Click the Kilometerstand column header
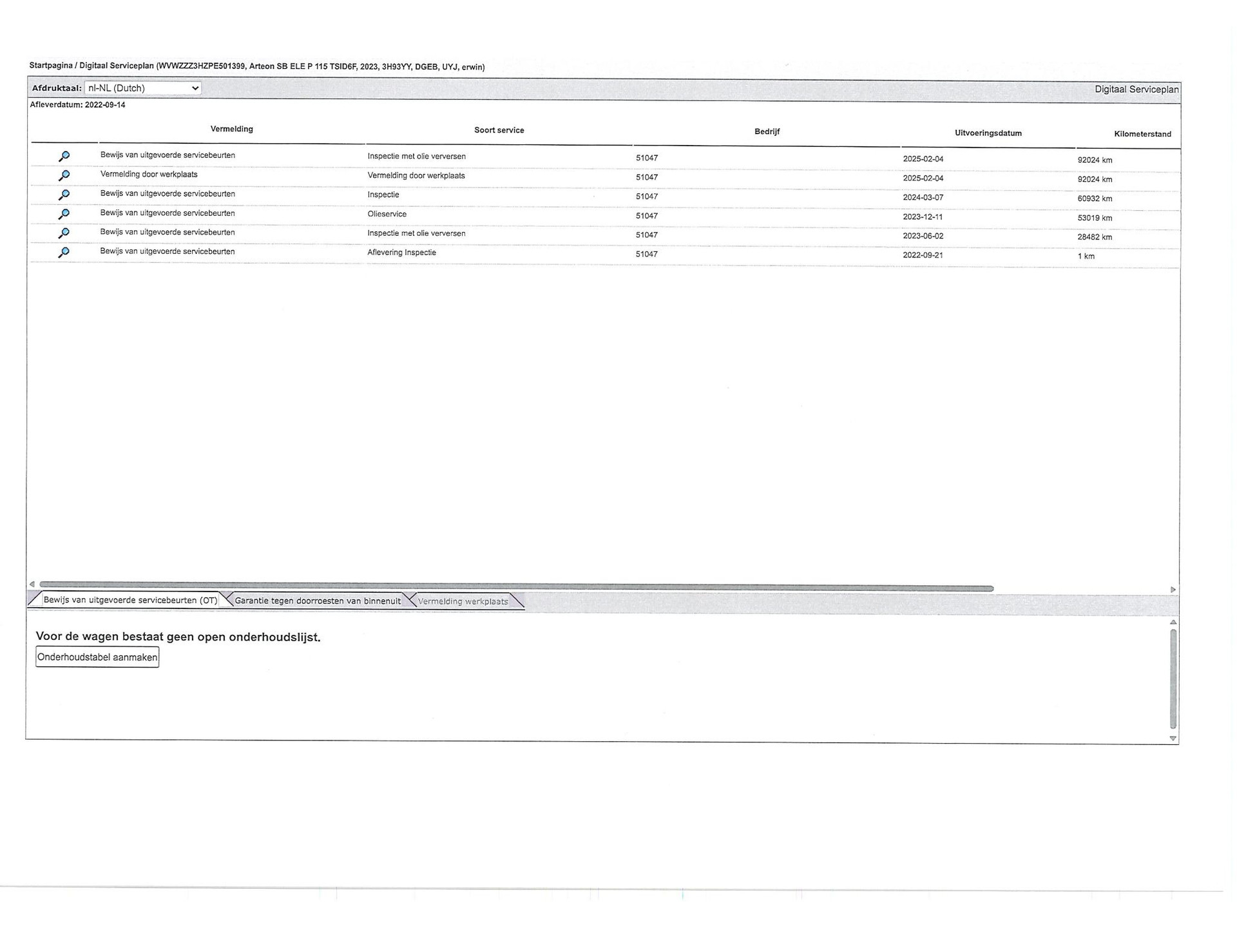Screen dimensions: 1237x928 coord(1142,134)
